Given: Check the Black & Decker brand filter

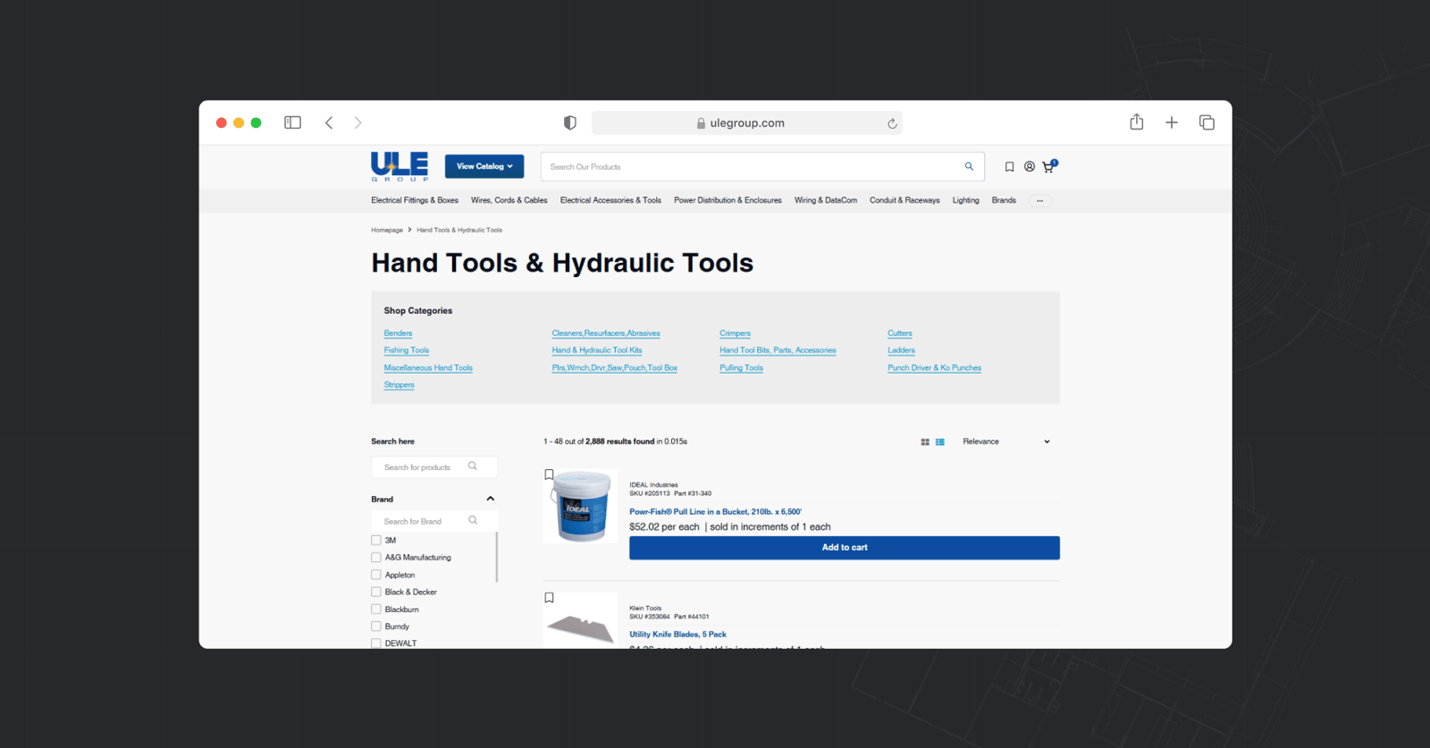Looking at the screenshot, I should [376, 592].
